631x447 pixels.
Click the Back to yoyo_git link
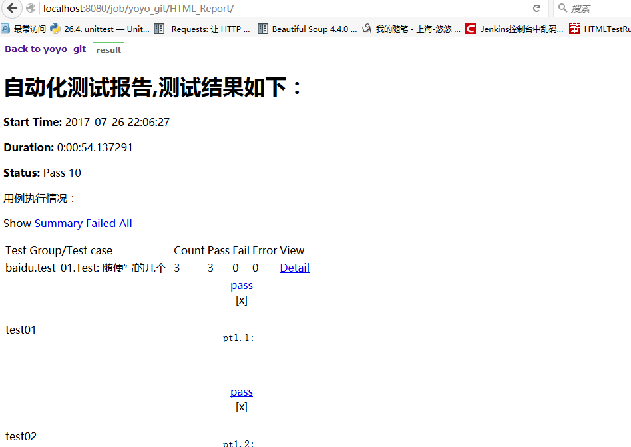[x=45, y=49]
